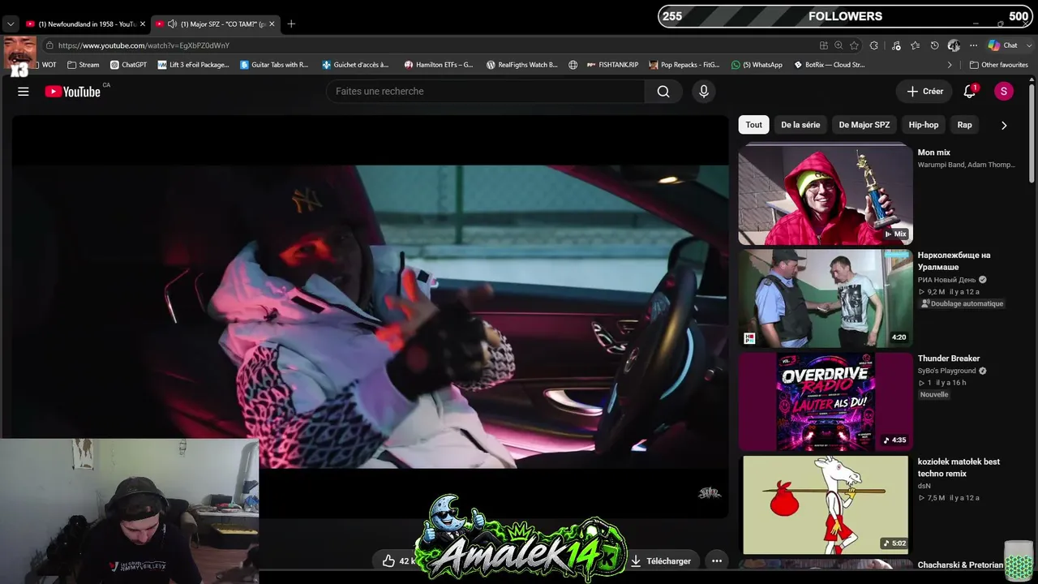Open the Наркележбище на Уралмаше video thumbnail
The height and width of the screenshot is (584, 1038).
pos(826,298)
